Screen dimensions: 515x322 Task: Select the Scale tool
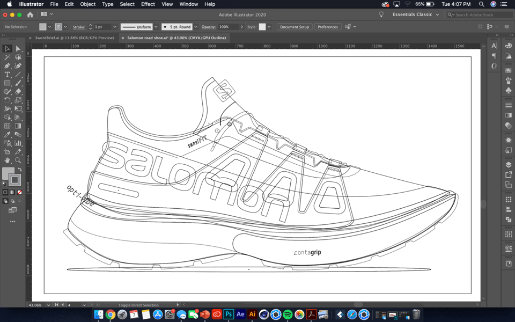tap(18, 100)
